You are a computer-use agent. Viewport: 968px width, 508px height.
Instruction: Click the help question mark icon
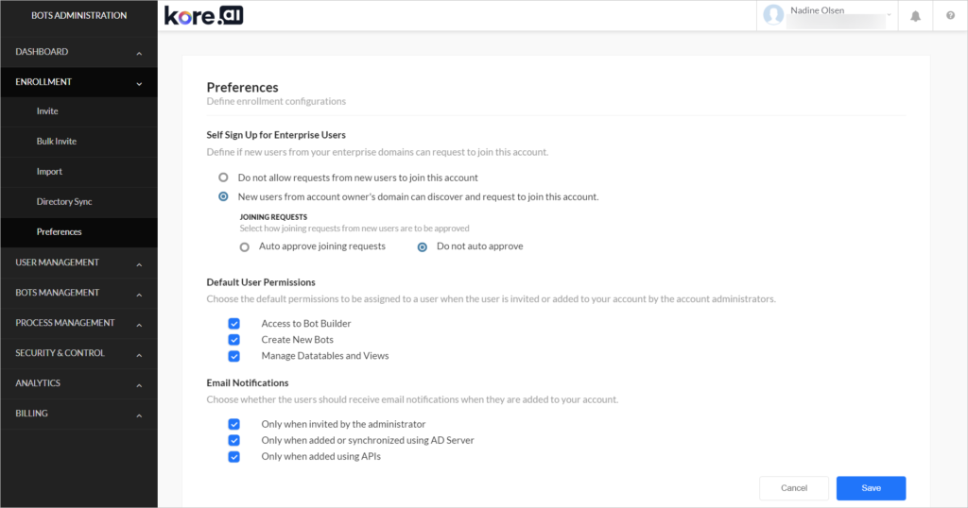(950, 15)
